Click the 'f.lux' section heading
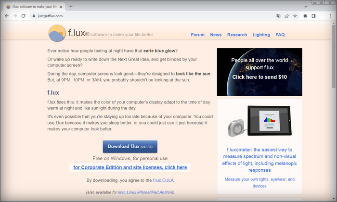 pos(53,93)
